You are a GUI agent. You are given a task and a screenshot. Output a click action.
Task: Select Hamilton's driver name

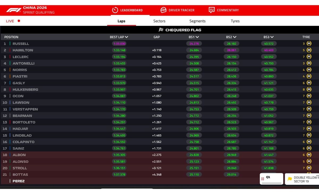click(x=23, y=50)
